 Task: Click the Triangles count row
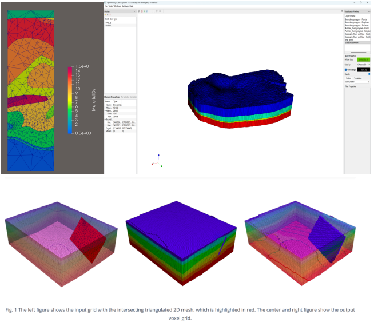[120, 117]
